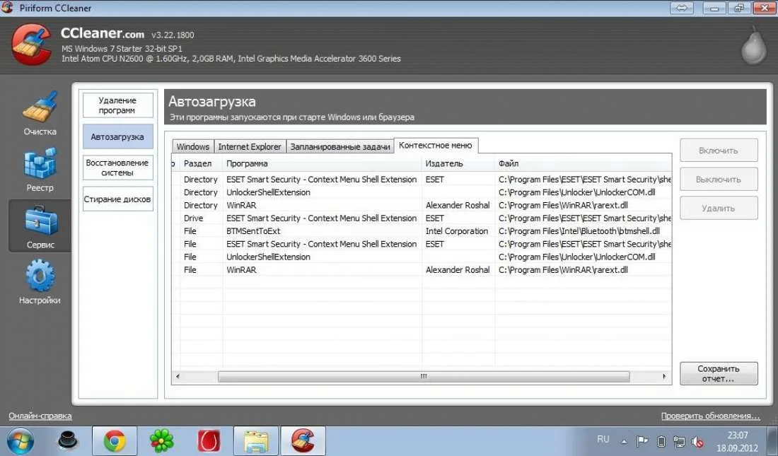Viewport: 778px width, 456px height.
Task: Open the Action Center flag icon
Action: [642, 440]
